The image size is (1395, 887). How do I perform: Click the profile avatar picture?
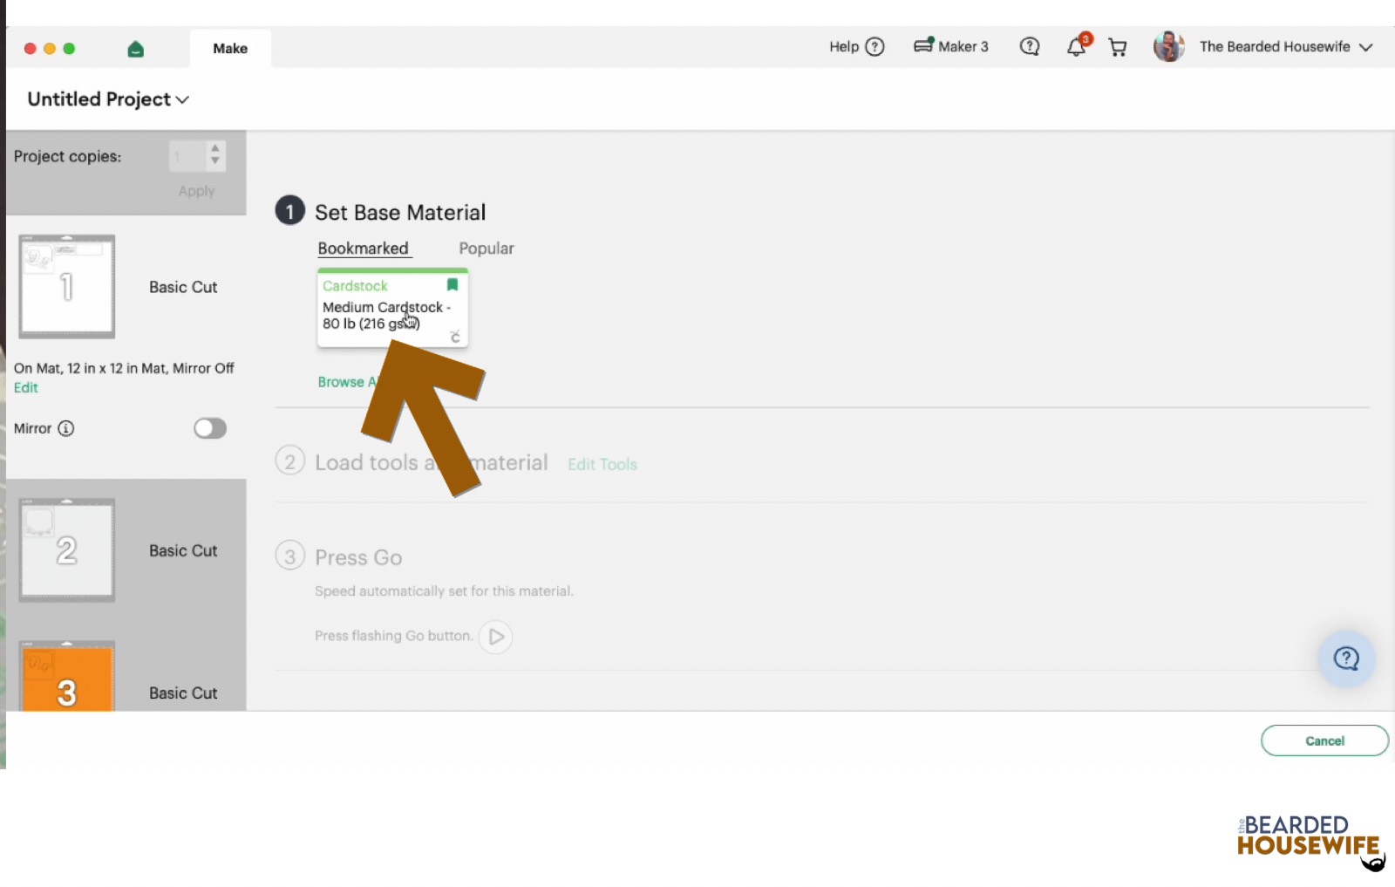pyautogui.click(x=1168, y=46)
